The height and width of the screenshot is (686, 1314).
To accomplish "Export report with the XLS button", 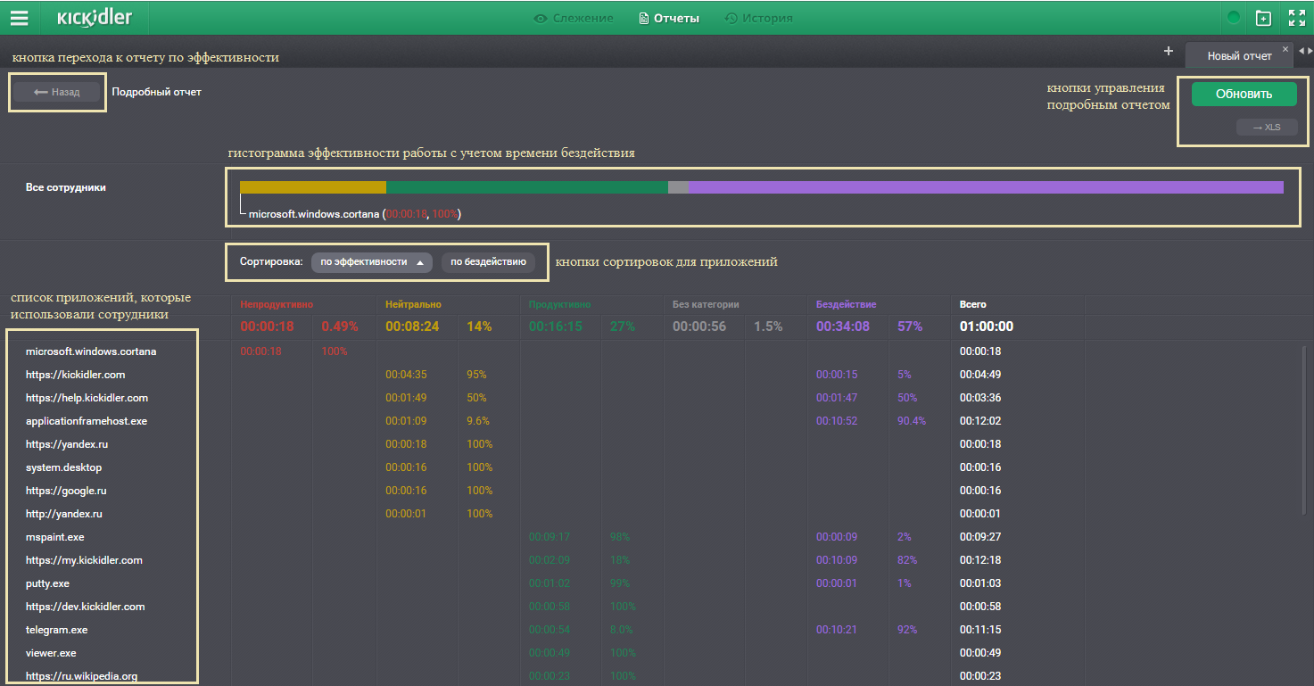I will click(1267, 128).
